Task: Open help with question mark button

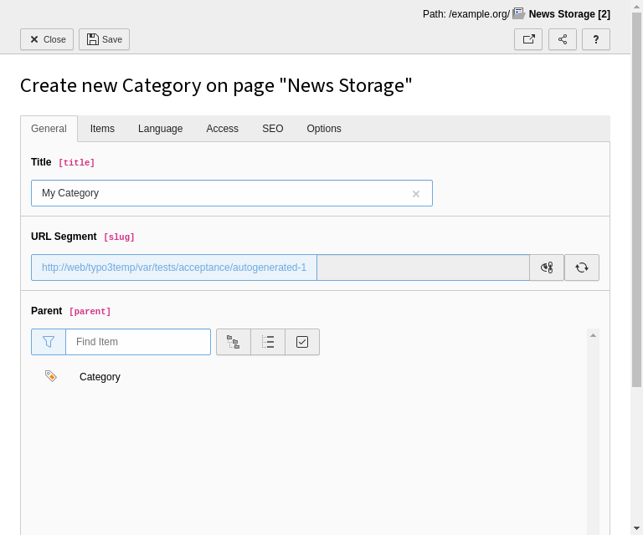Action: coord(596,39)
